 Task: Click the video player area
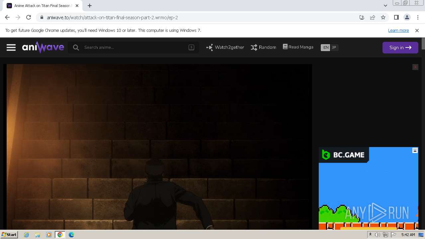(x=159, y=147)
